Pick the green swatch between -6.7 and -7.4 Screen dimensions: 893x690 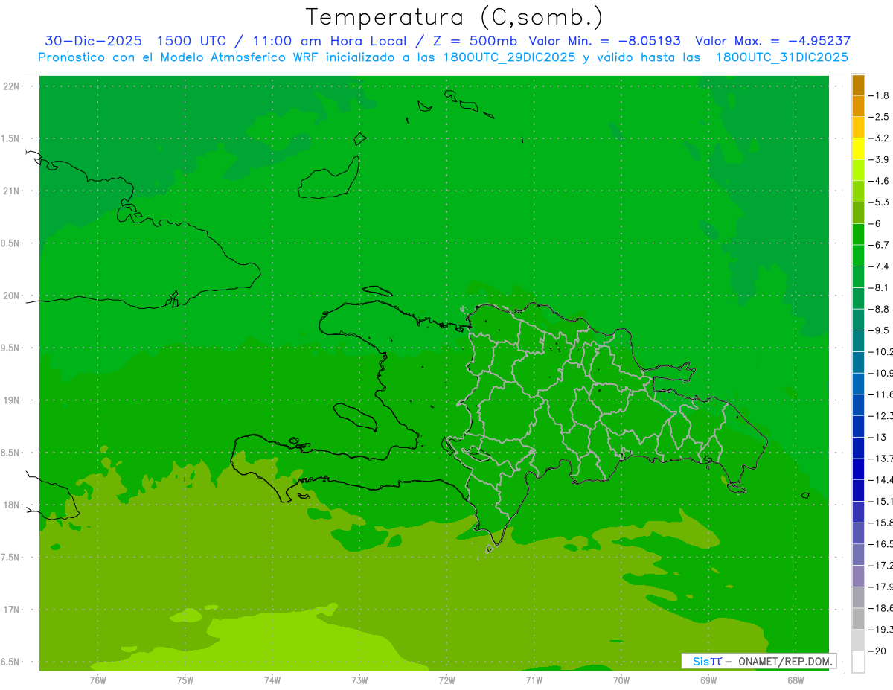[x=858, y=255]
